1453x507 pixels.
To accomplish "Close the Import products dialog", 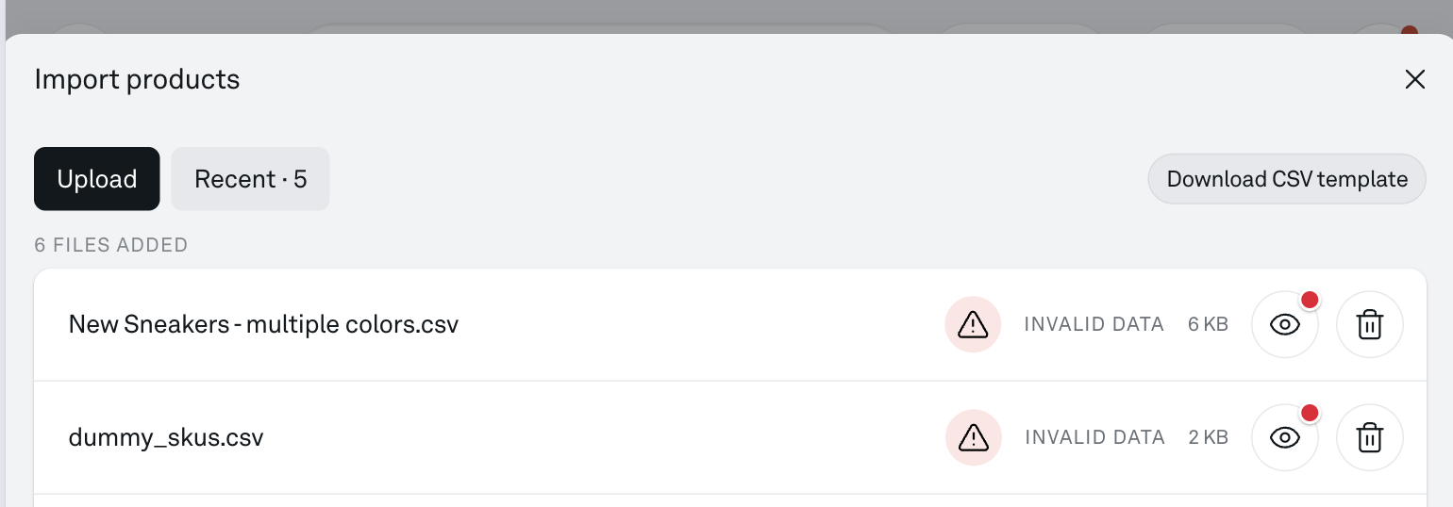I will (x=1414, y=79).
